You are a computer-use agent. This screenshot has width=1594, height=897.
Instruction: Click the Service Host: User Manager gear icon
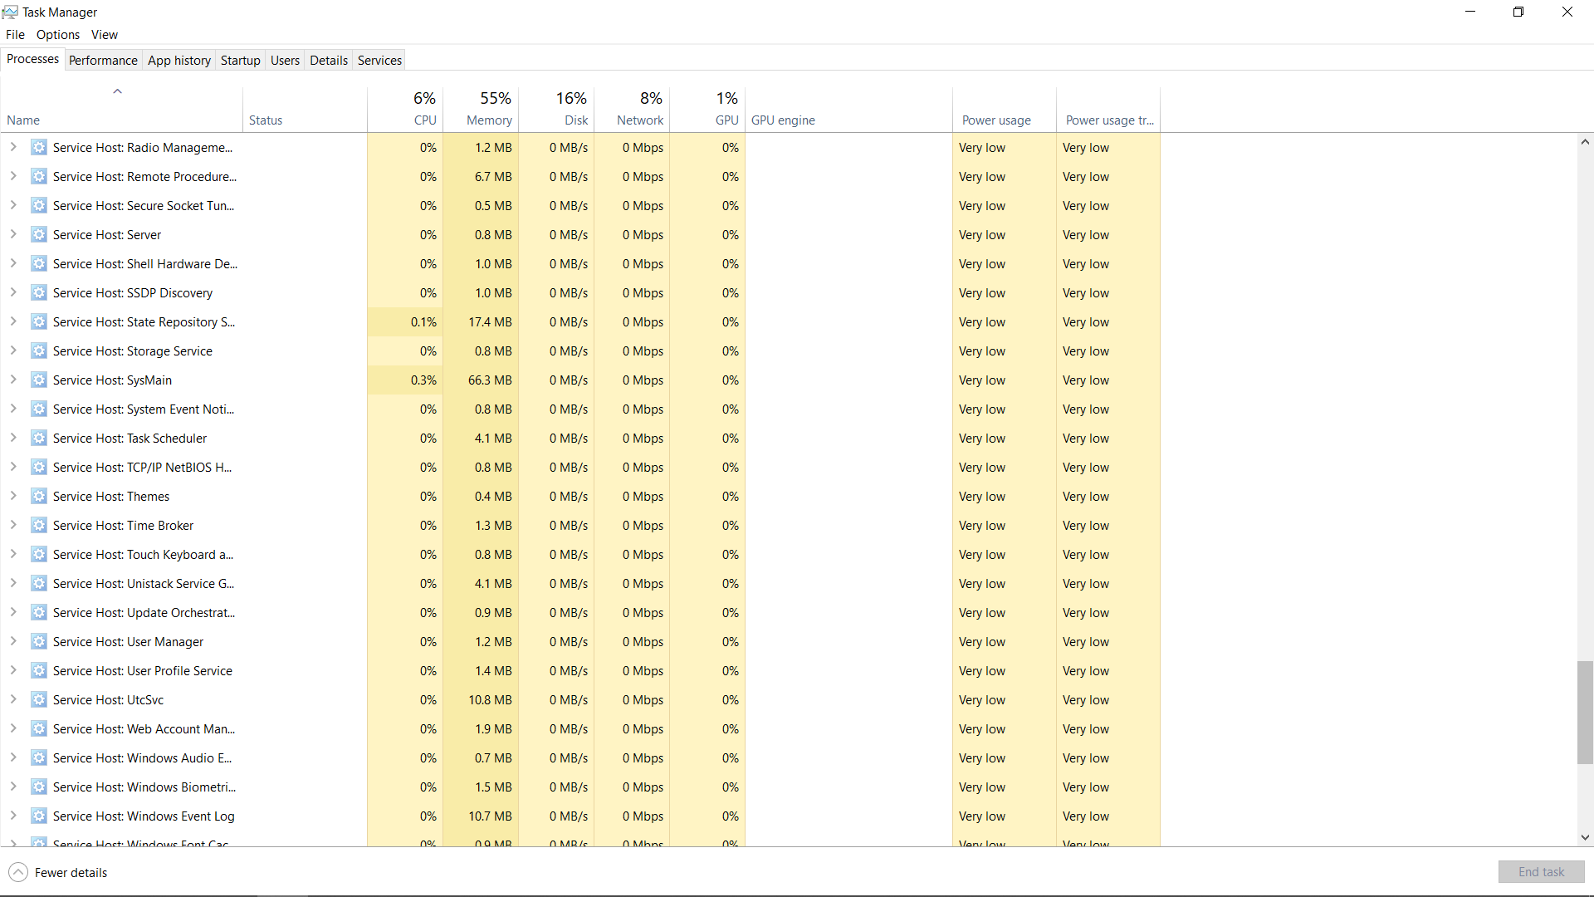38,642
